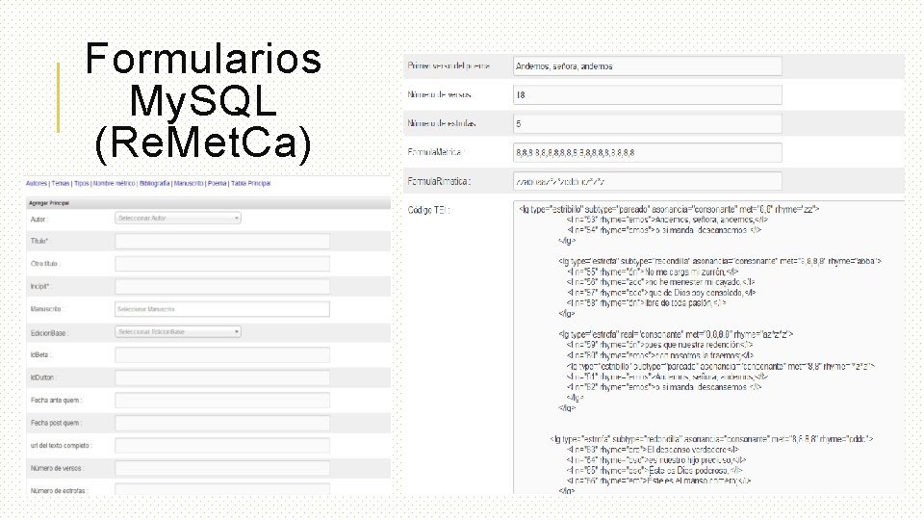
Task: Click the Primer verso del poema field
Action: (x=648, y=66)
